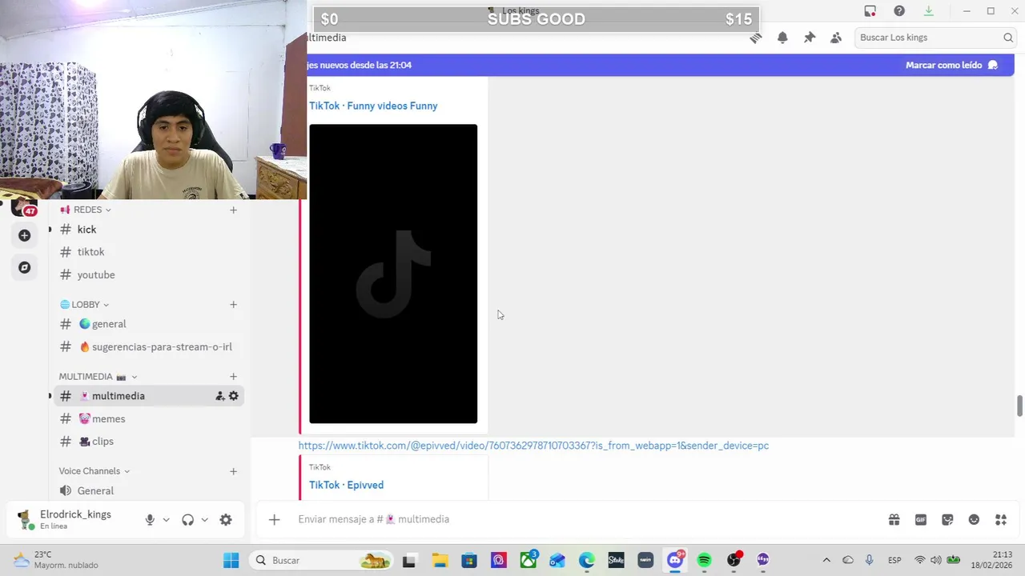
Task: Collapse the REDES category
Action: tap(86, 210)
